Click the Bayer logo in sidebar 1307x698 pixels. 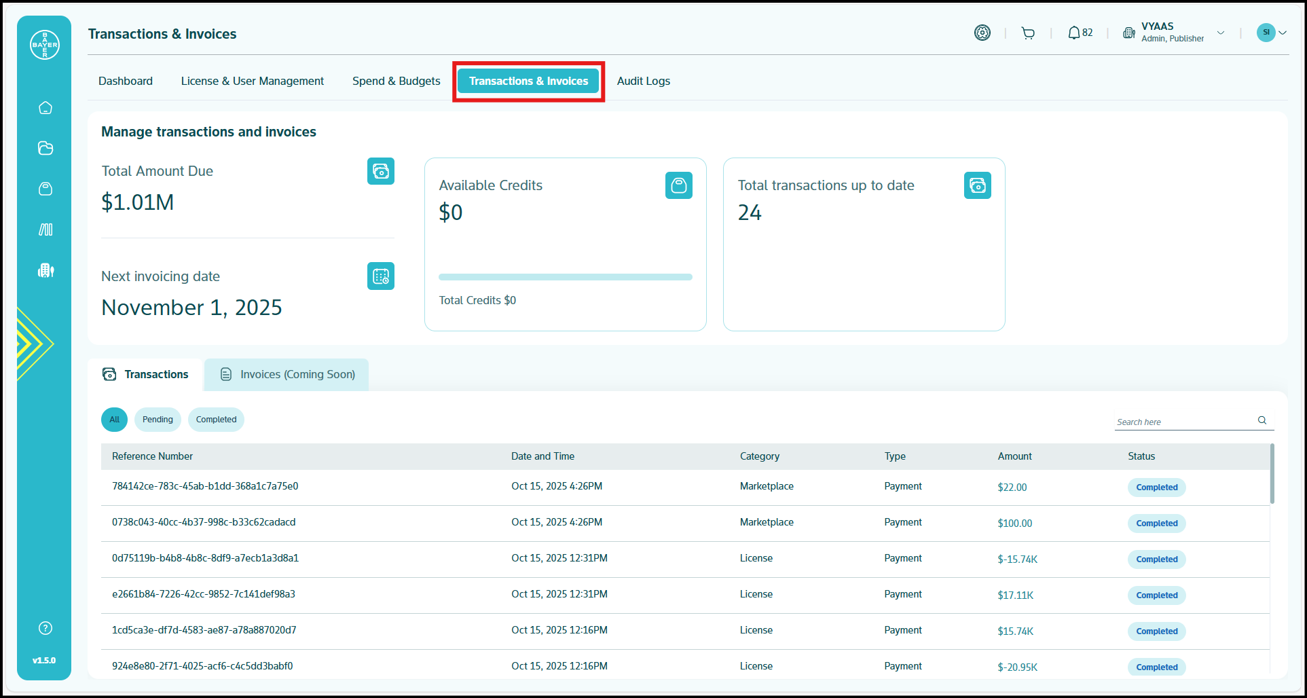point(45,45)
